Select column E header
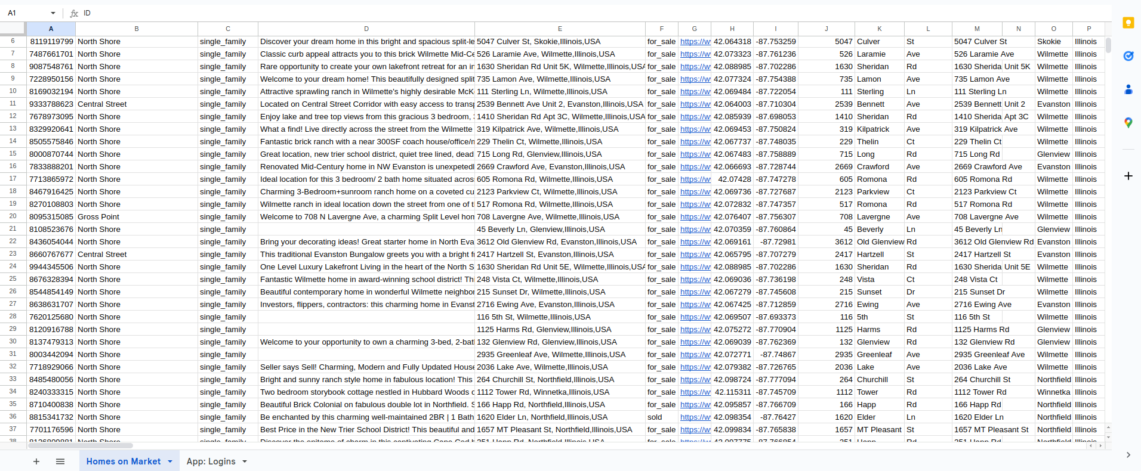The height and width of the screenshot is (471, 1141). point(560,29)
